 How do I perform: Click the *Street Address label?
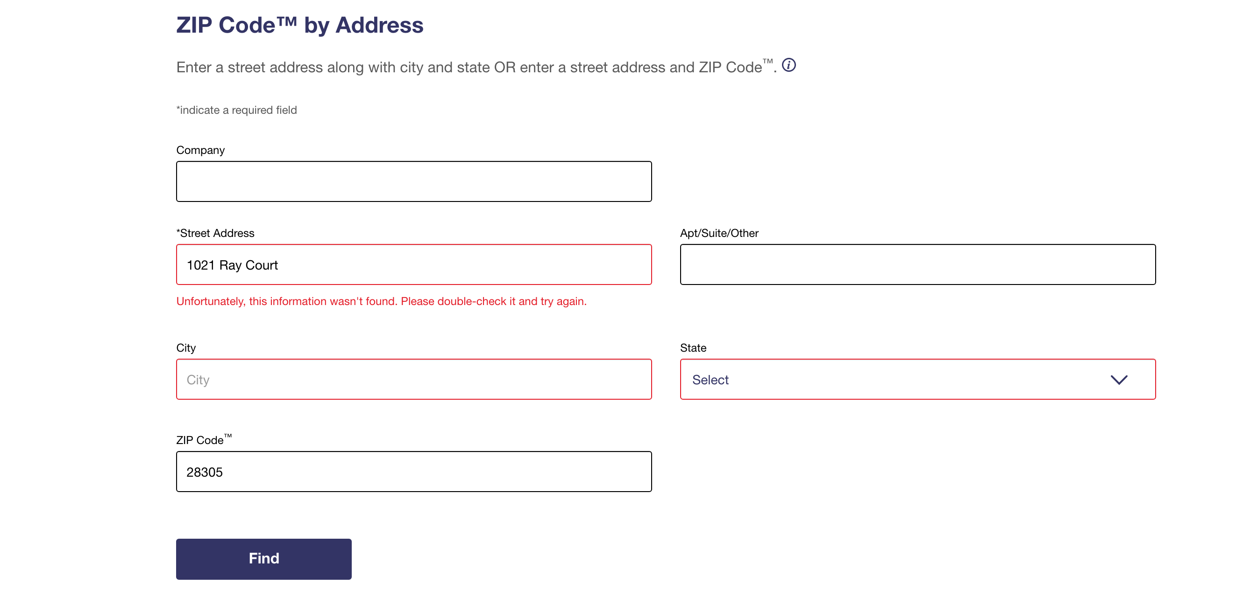pyautogui.click(x=215, y=233)
